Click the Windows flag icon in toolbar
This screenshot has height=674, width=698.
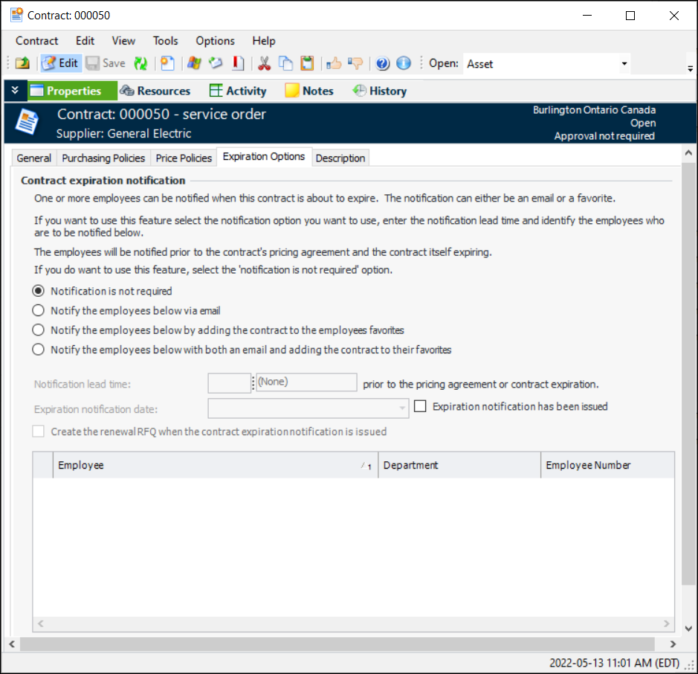(194, 63)
